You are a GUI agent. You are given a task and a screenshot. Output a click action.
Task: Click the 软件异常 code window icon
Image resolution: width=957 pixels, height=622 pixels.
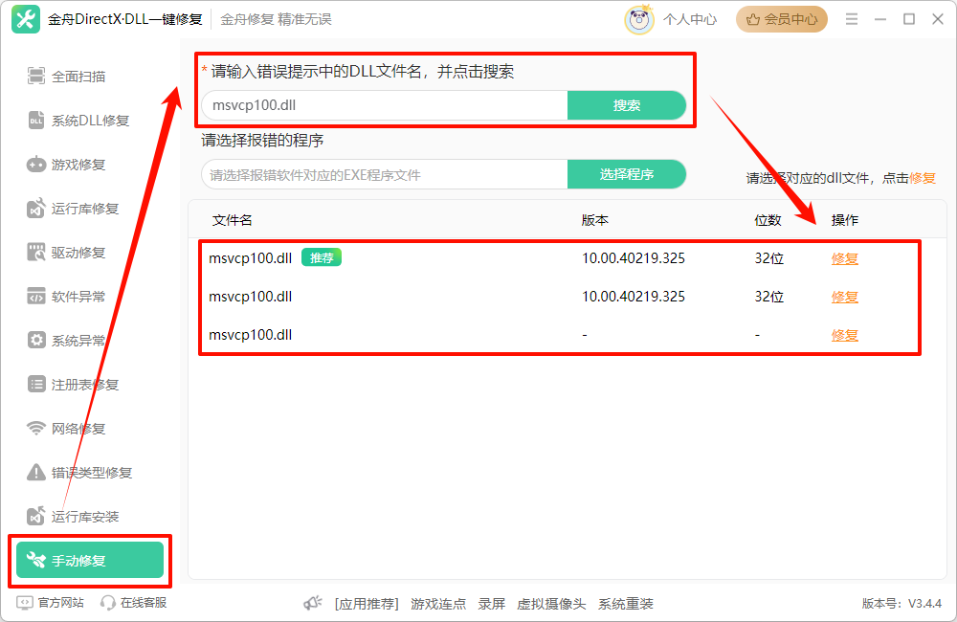(x=36, y=296)
